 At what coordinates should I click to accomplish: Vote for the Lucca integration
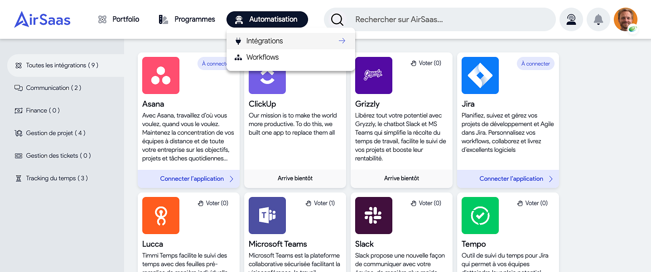(x=213, y=203)
